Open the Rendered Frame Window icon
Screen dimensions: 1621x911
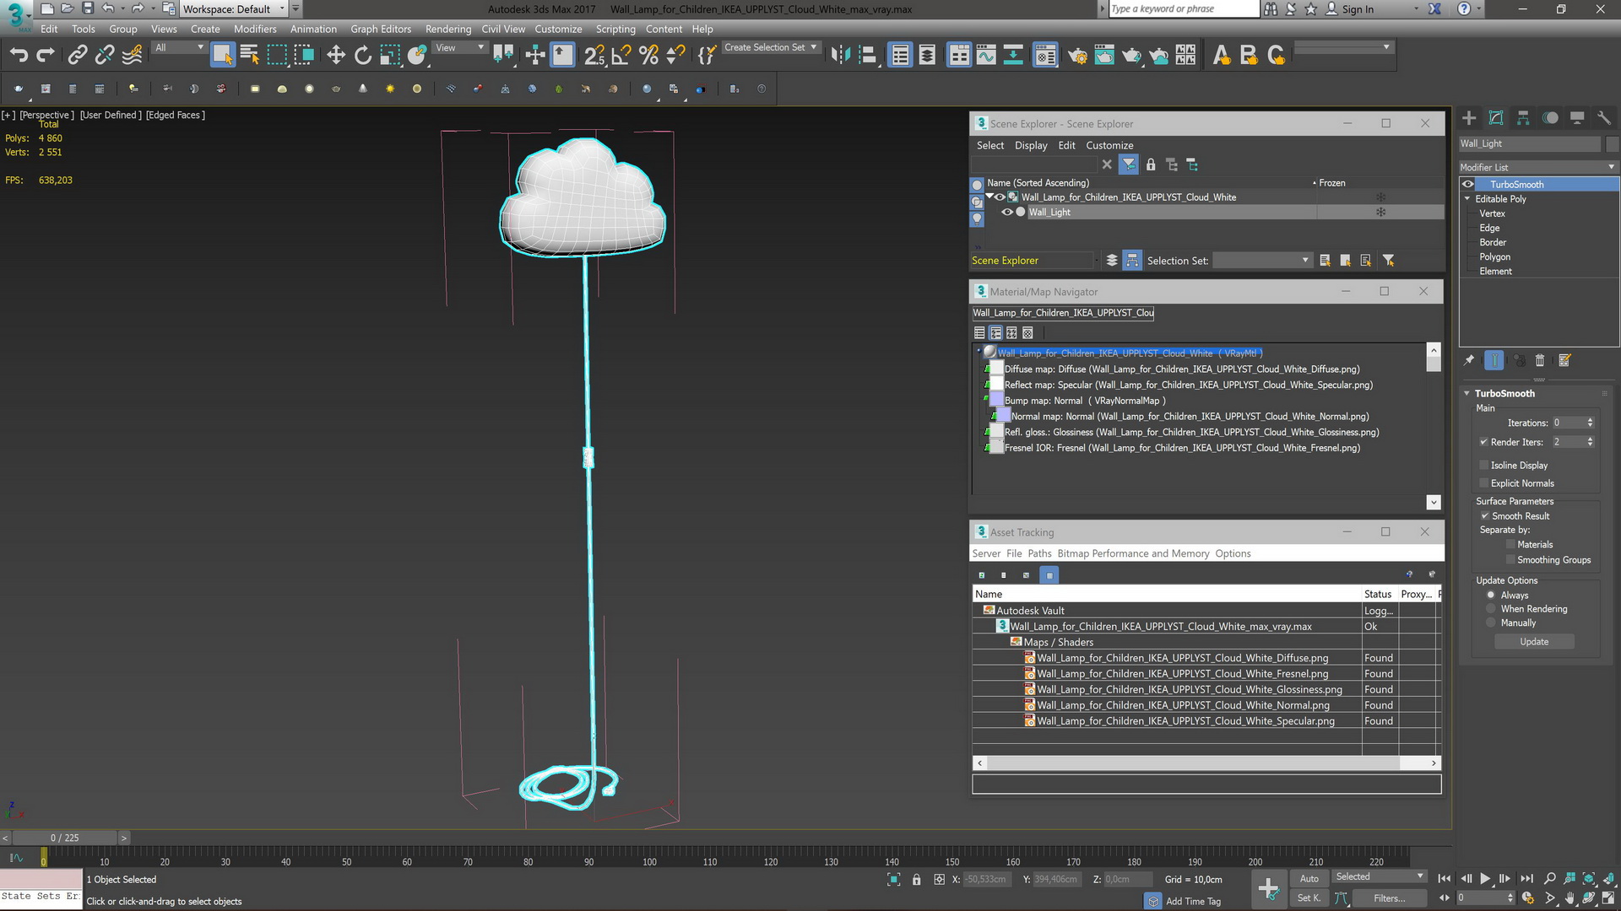pos(1104,56)
